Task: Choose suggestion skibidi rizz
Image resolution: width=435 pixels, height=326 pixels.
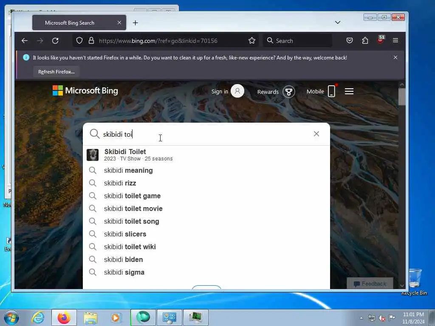Action: pos(206,183)
